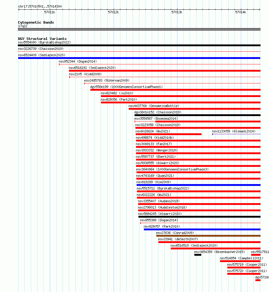Click the 57012k ruler tick label
The width and height of the screenshot is (269, 292).
[113, 12]
